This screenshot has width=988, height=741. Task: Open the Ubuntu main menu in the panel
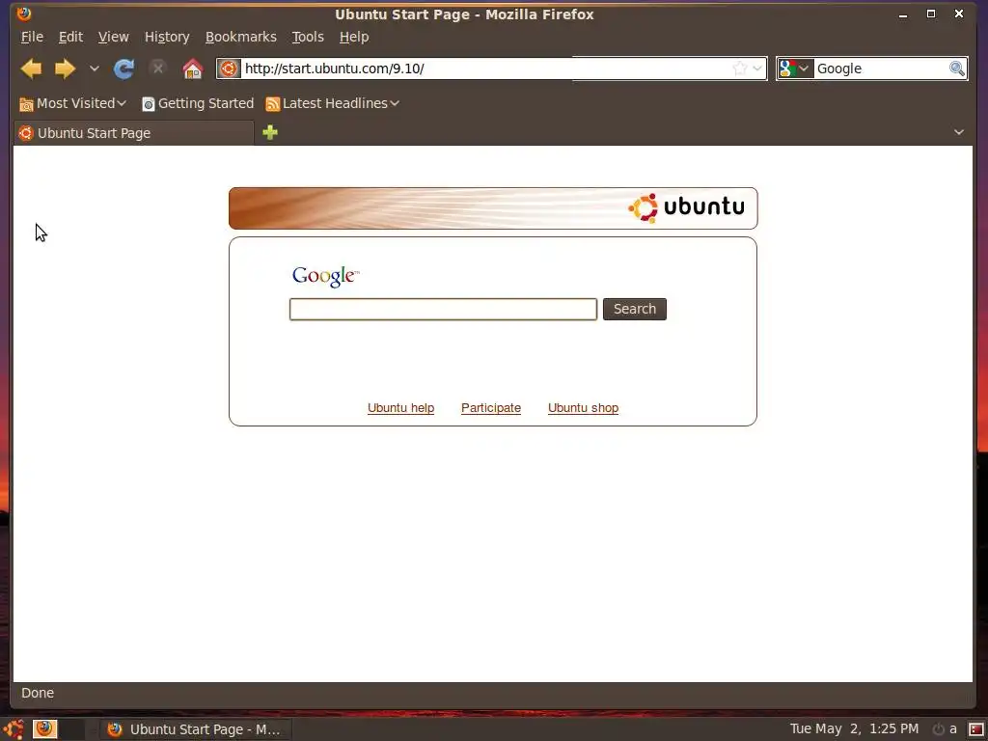14,729
